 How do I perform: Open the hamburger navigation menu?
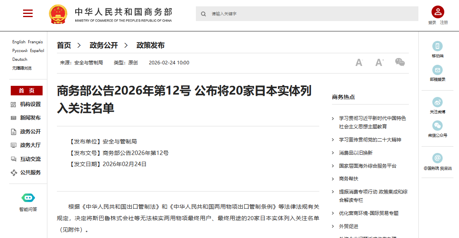point(28,13)
